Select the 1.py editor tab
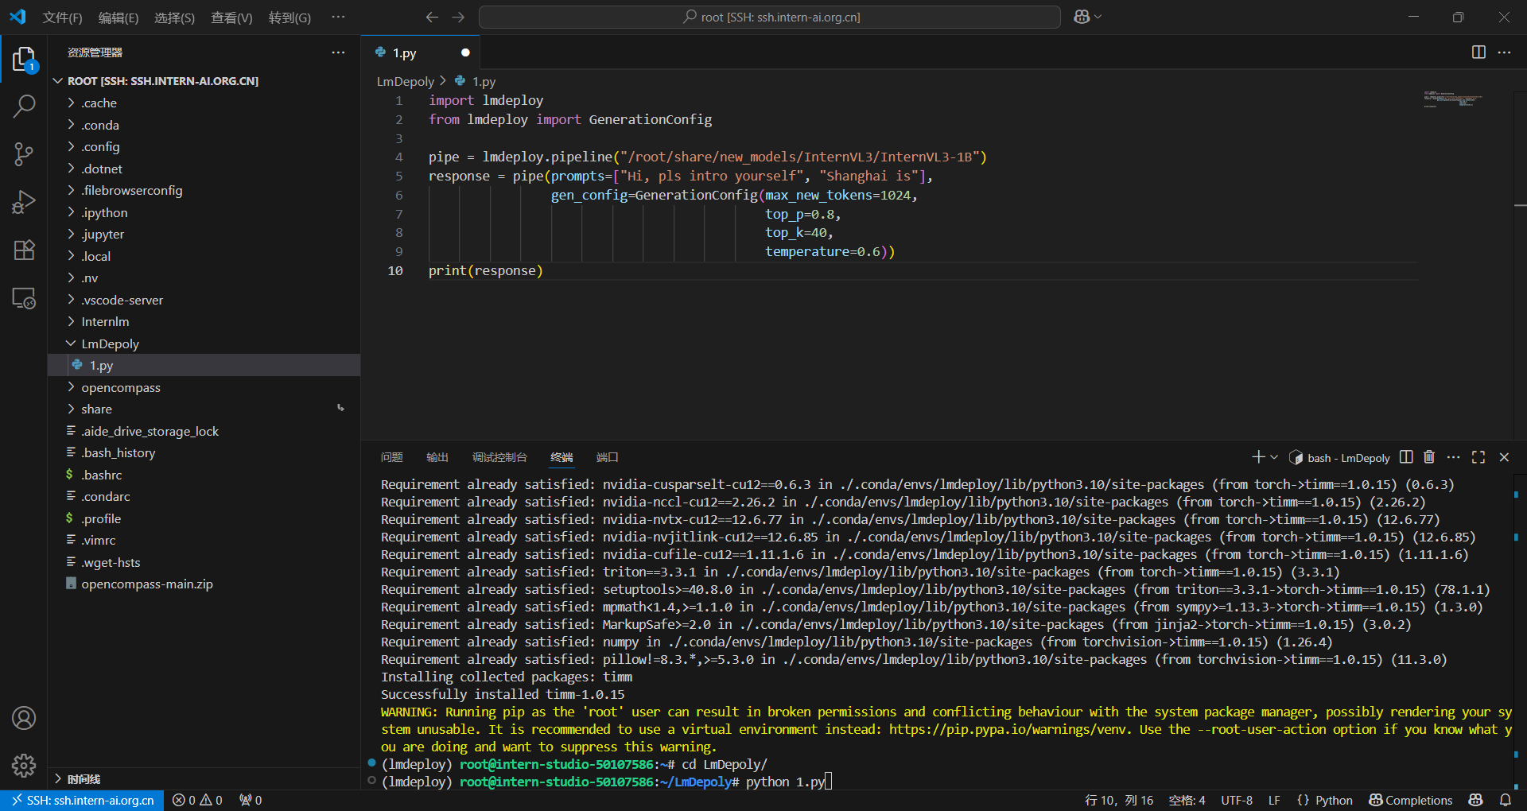The image size is (1527, 811). click(x=421, y=52)
